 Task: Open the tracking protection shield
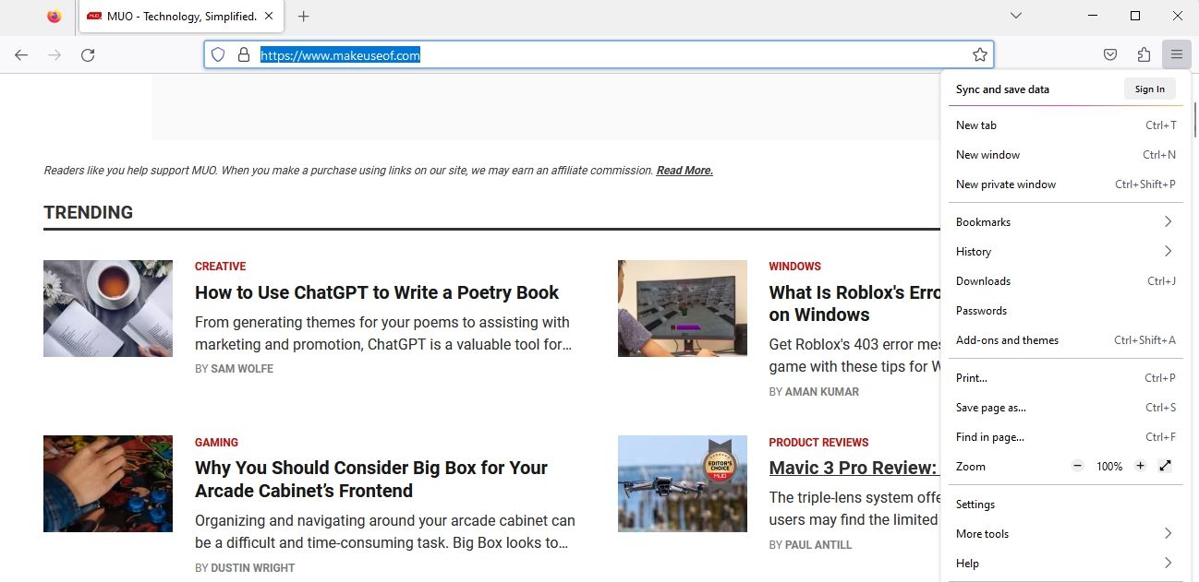pyautogui.click(x=218, y=54)
